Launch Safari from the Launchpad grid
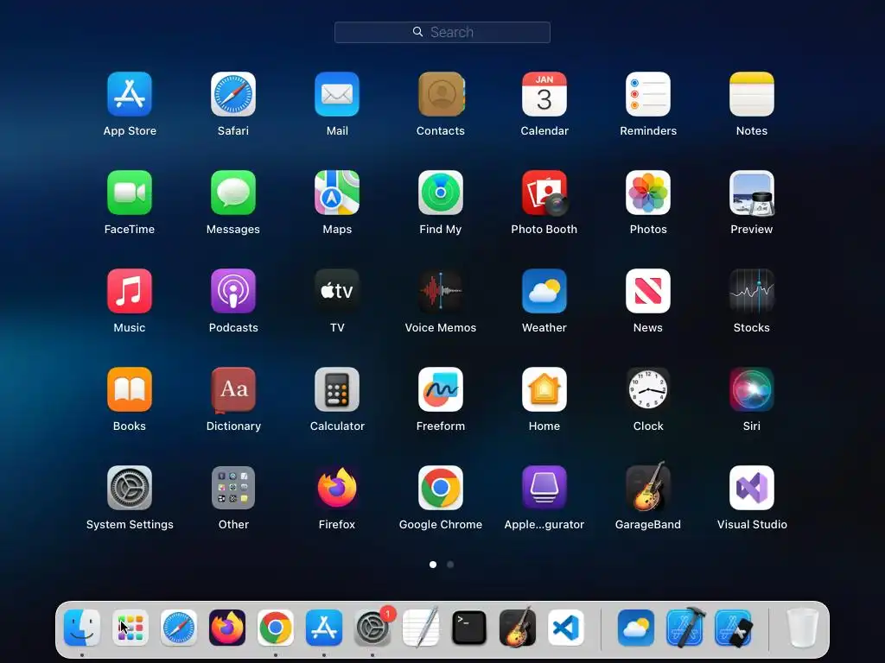Image resolution: width=885 pixels, height=663 pixels. coord(233,94)
